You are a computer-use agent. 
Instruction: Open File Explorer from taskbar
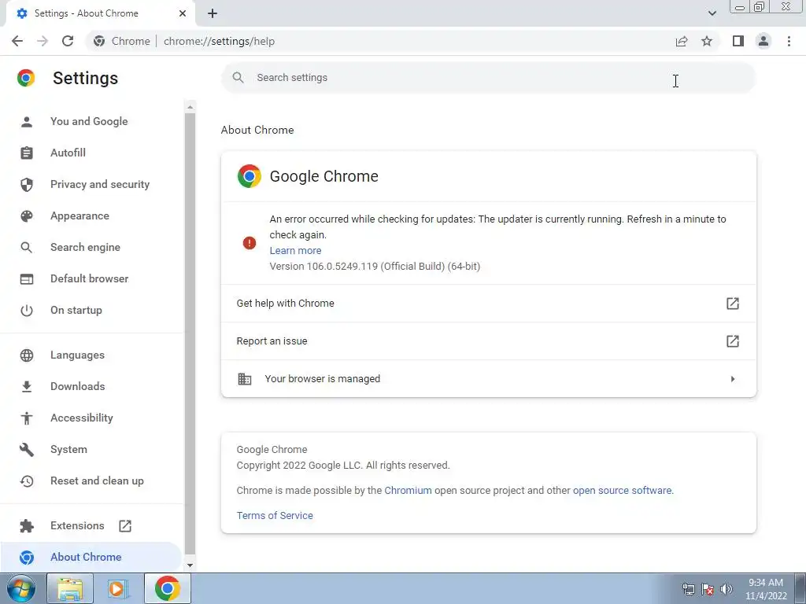point(70,588)
